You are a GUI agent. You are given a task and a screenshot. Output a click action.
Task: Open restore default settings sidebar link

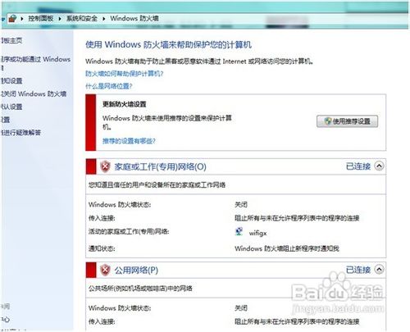(11, 107)
